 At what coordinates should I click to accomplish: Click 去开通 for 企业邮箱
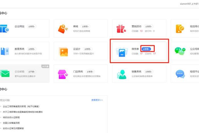pos(32,72)
